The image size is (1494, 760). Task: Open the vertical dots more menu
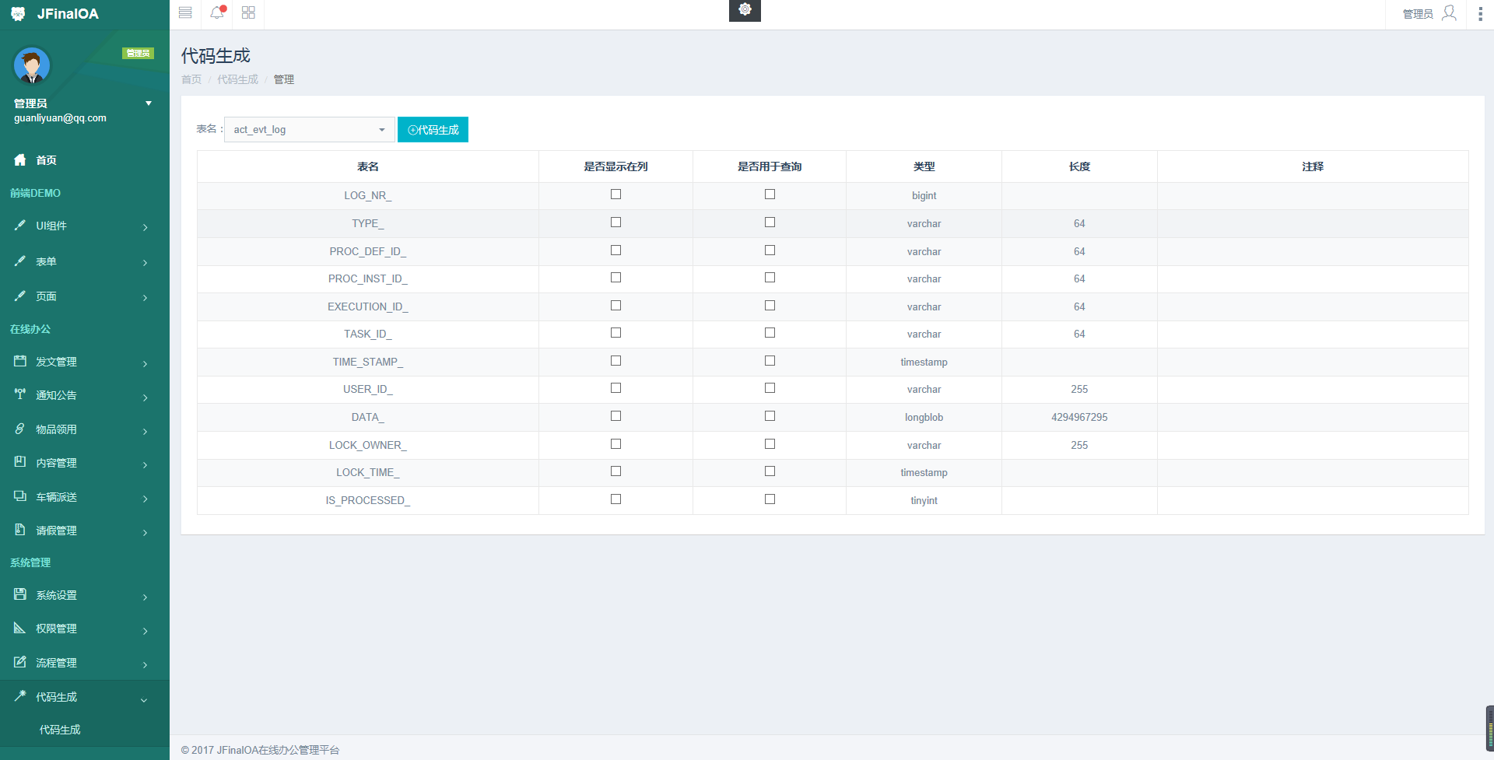(1479, 13)
